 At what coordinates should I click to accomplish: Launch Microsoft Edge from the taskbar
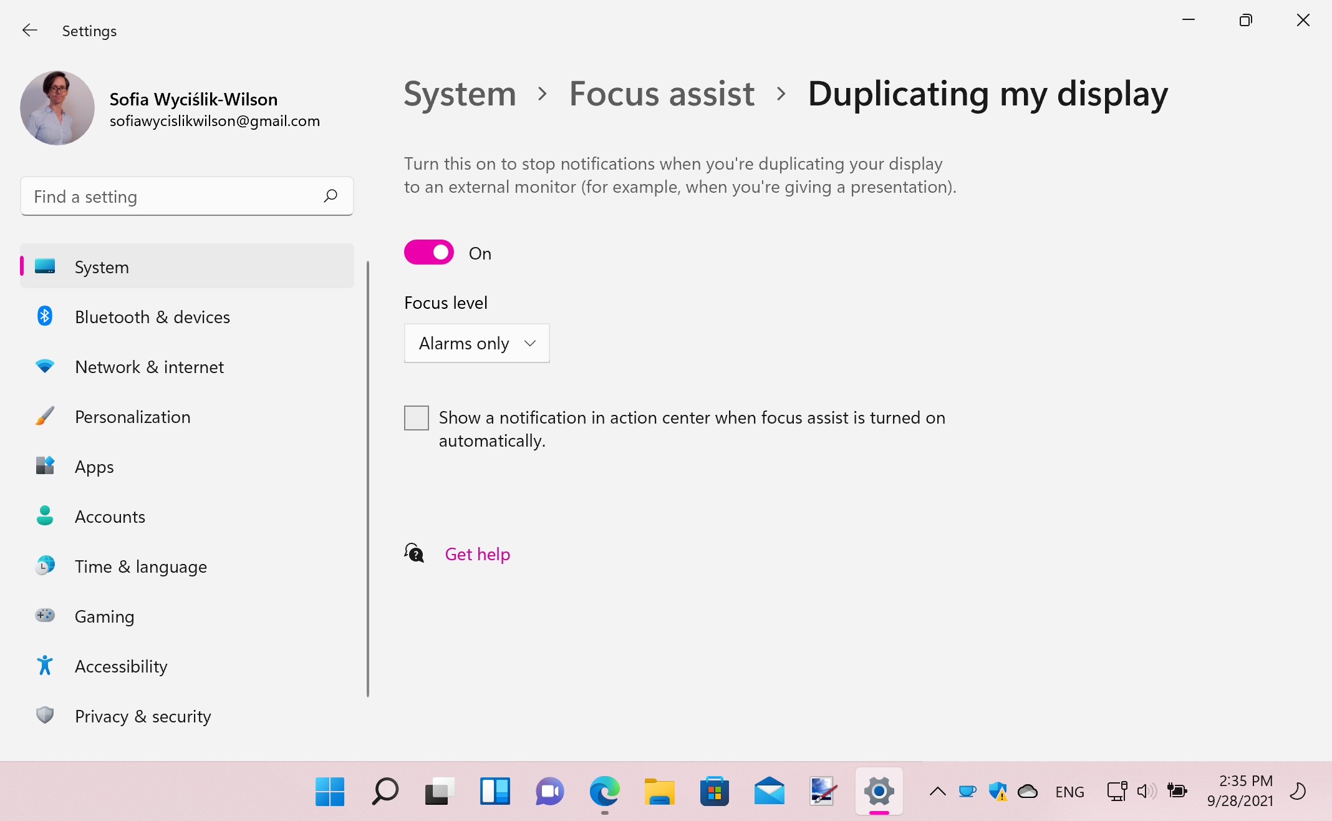tap(604, 792)
